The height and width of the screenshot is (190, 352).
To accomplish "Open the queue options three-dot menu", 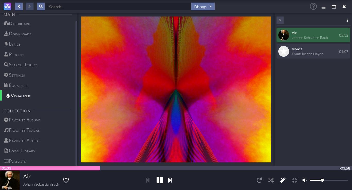I will (347, 20).
